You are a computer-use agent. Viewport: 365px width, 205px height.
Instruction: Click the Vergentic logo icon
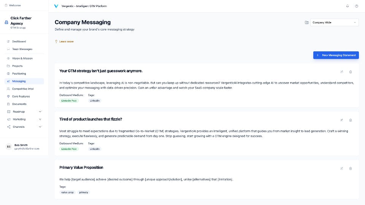56,6
